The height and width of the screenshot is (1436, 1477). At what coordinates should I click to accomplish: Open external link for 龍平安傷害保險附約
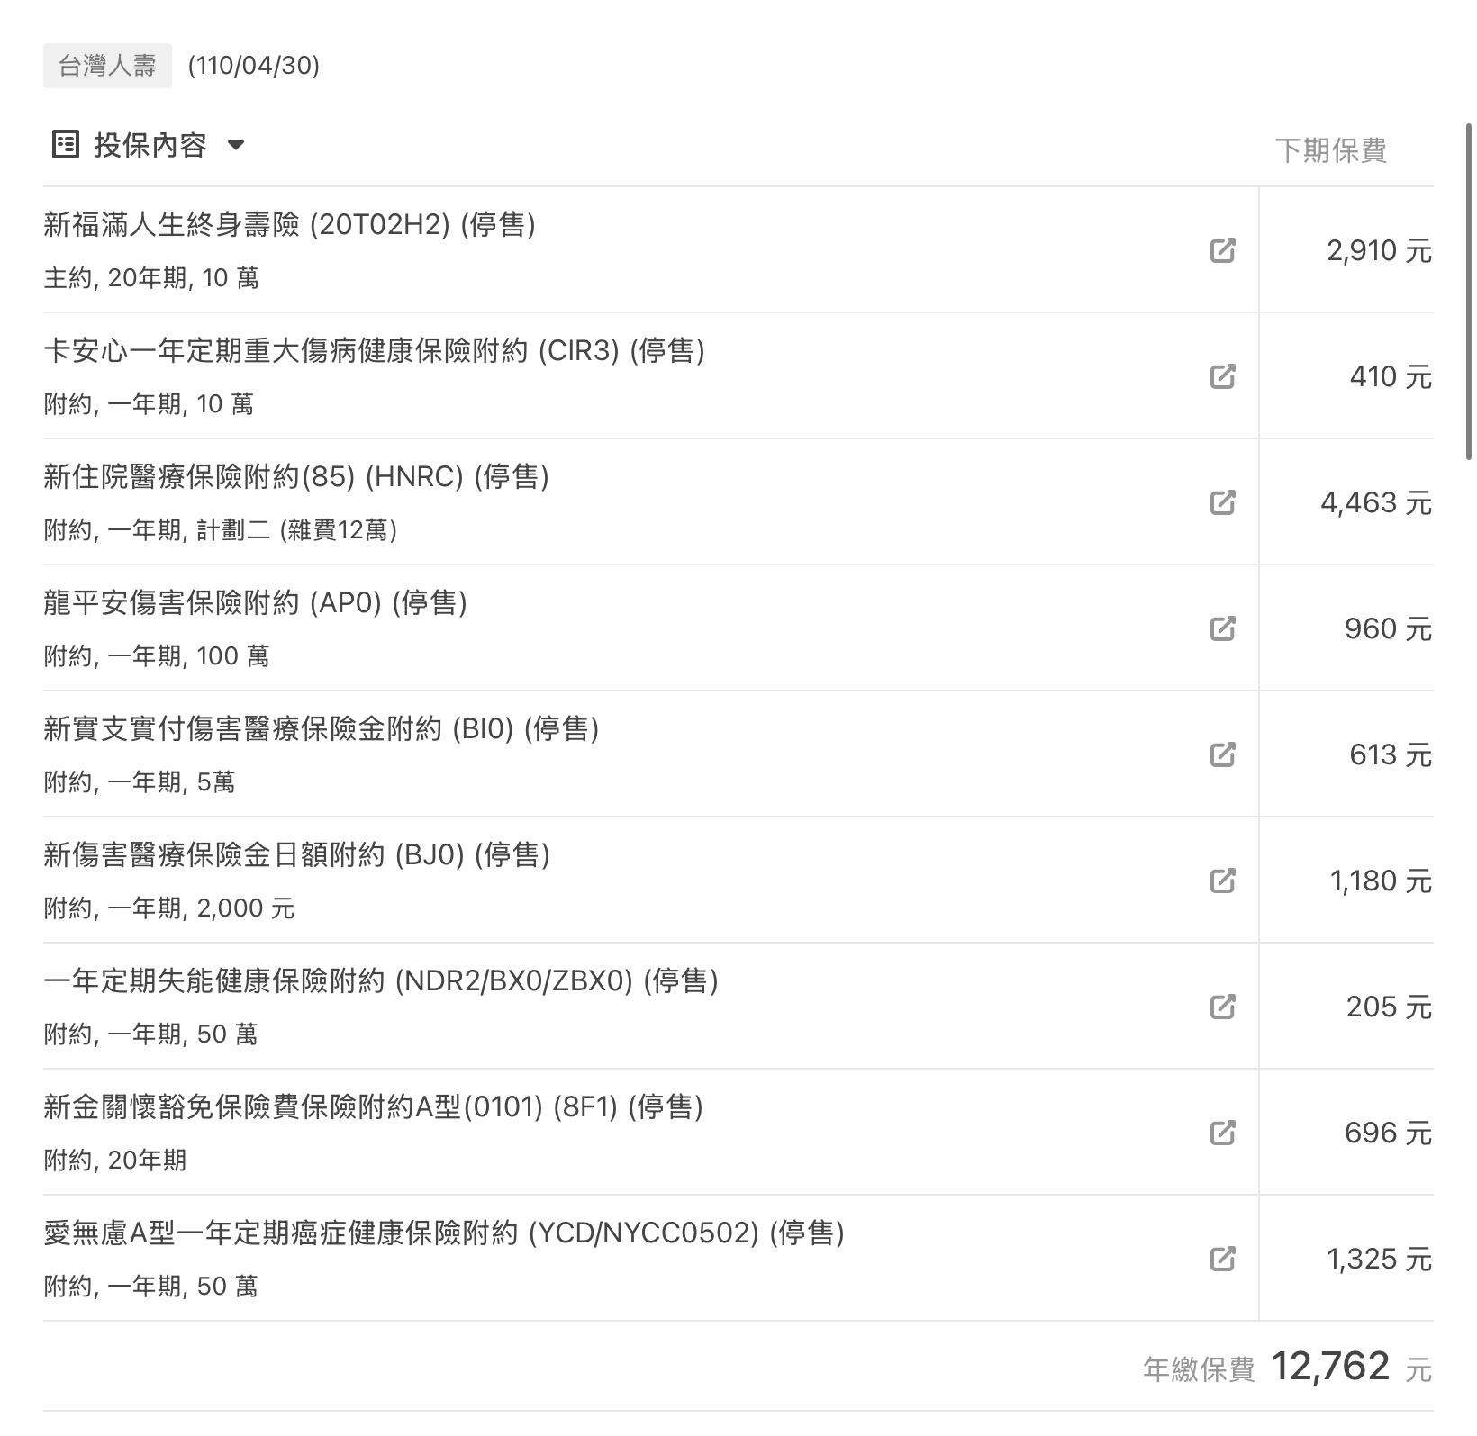point(1222,628)
